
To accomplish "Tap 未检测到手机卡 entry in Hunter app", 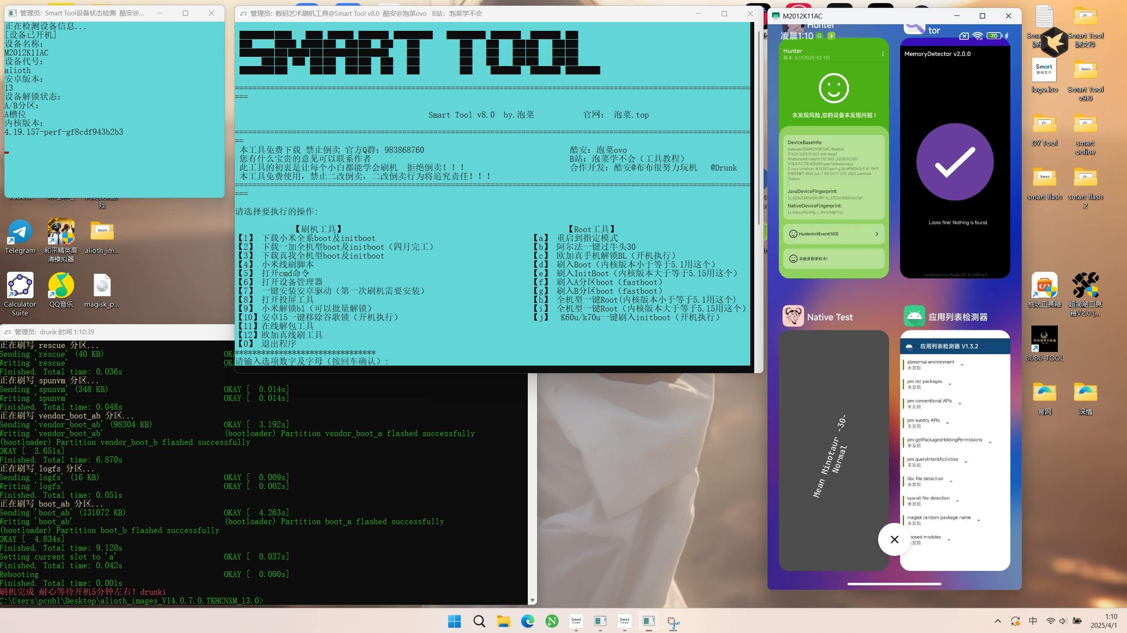I will 833,259.
